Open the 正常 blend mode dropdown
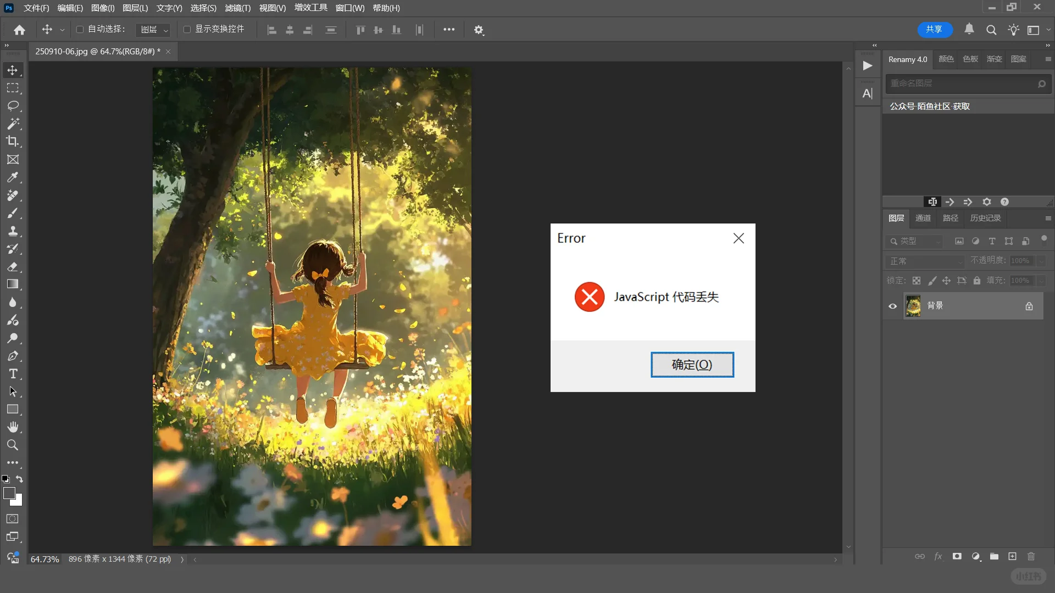1055x593 pixels. [x=925, y=261]
